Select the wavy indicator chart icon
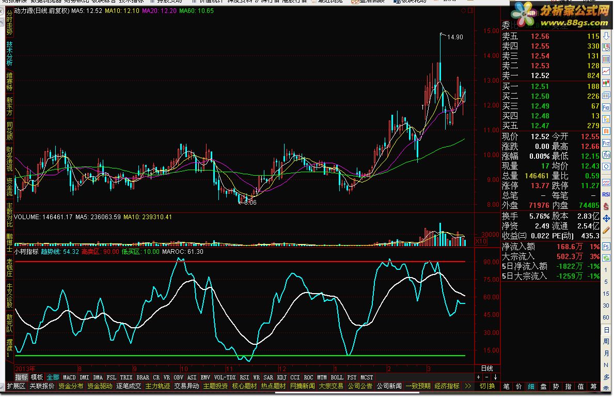The width and height of the screenshot is (614, 397). (x=606, y=182)
